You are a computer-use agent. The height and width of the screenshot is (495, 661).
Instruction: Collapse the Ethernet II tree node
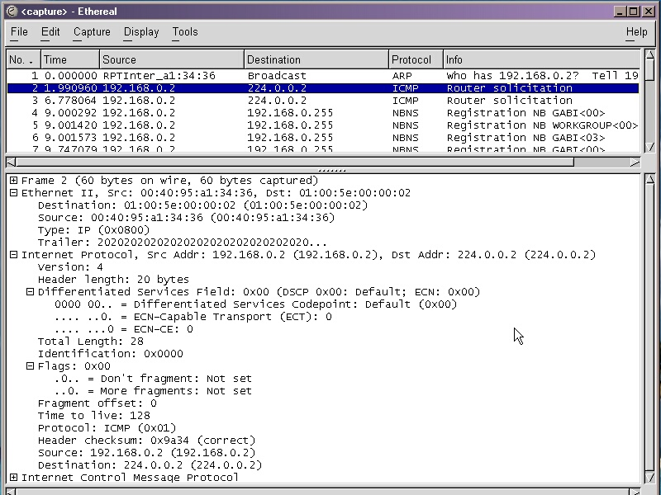(13, 193)
